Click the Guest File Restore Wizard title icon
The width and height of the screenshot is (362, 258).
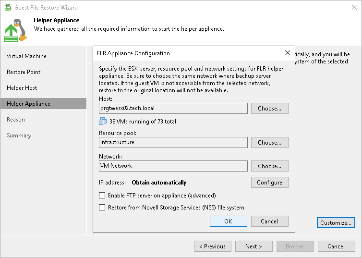point(8,7)
